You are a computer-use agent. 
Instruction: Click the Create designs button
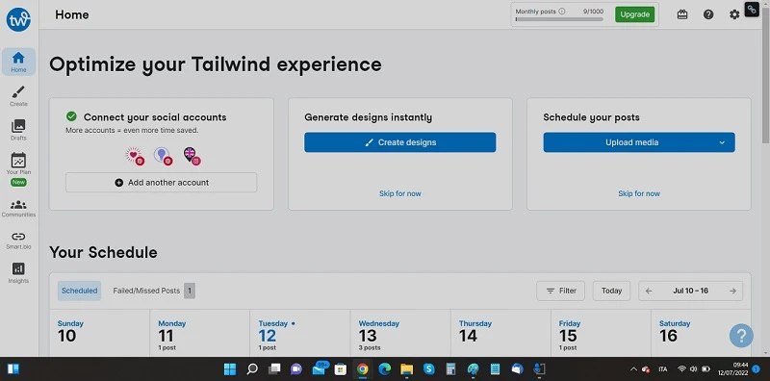point(399,142)
